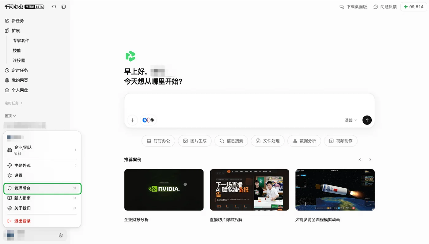The width and height of the screenshot is (429, 244).
Task: Show next 推荐案例 with the right arrow
Action: (x=370, y=160)
